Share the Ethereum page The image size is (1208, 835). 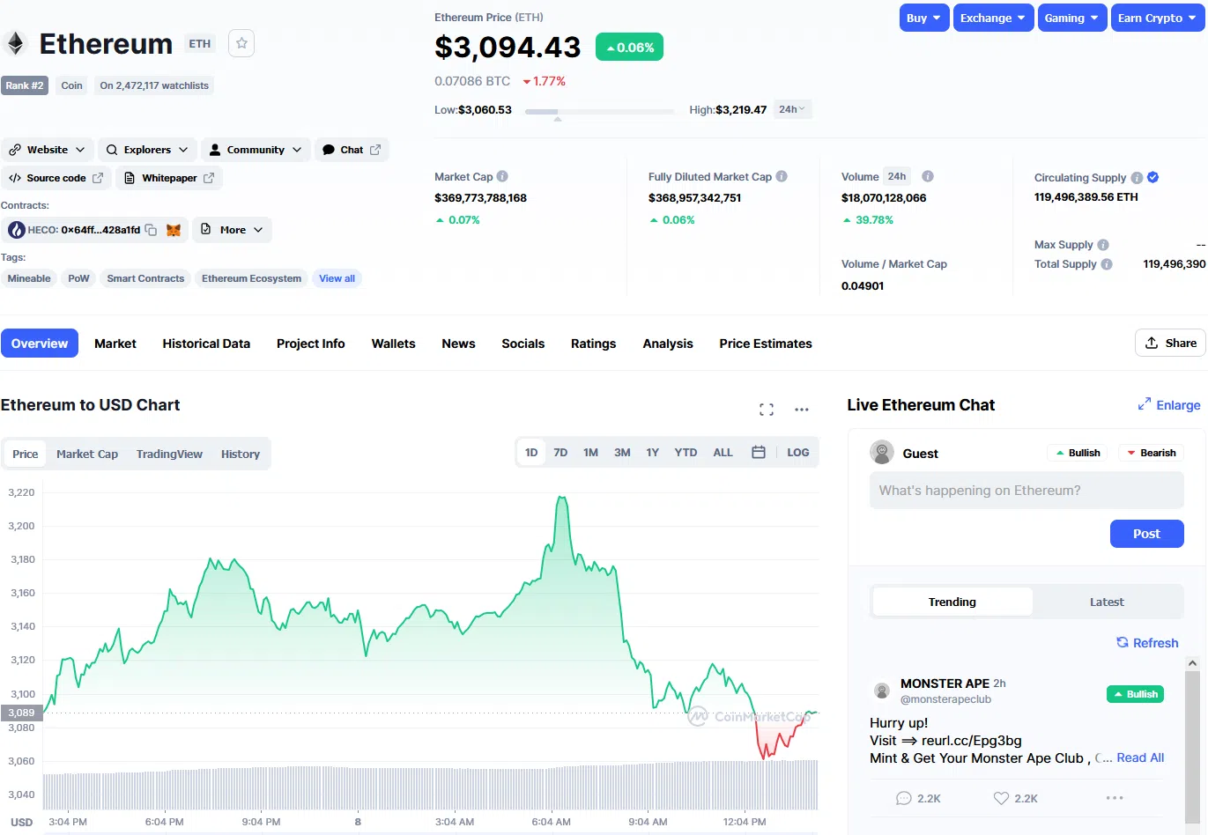1170,344
